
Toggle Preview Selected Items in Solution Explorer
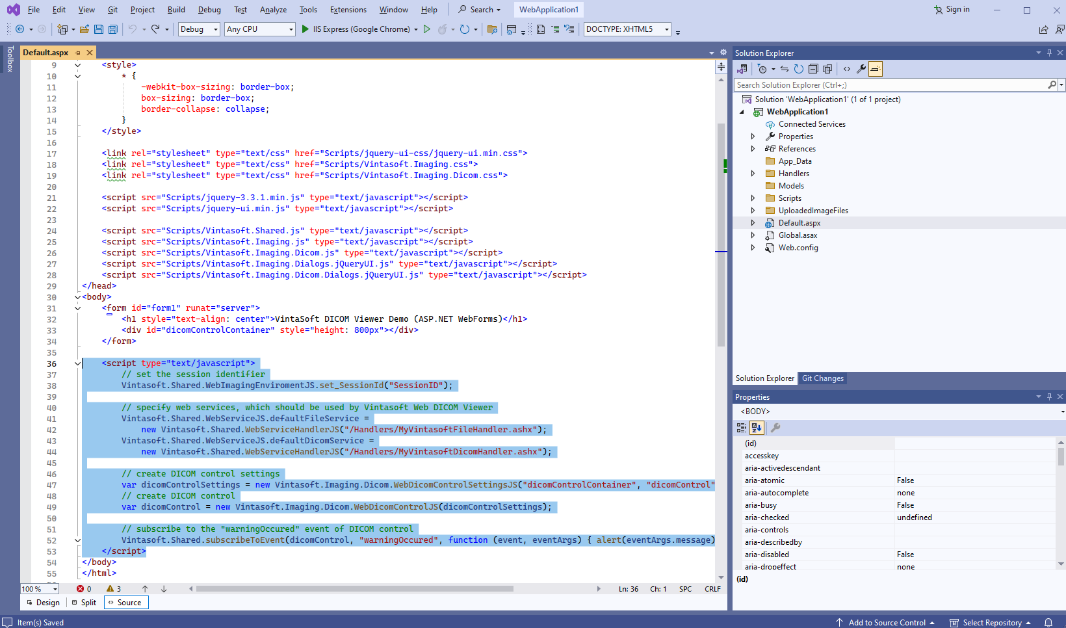pyautogui.click(x=876, y=69)
